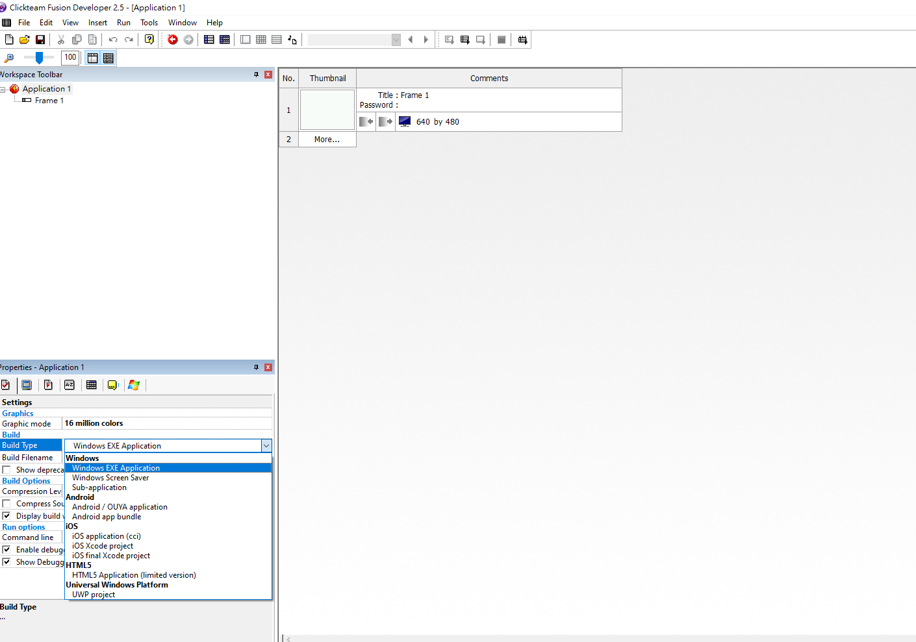The width and height of the screenshot is (916, 642).
Task: Toggle show comments view button
Action: (x=108, y=58)
